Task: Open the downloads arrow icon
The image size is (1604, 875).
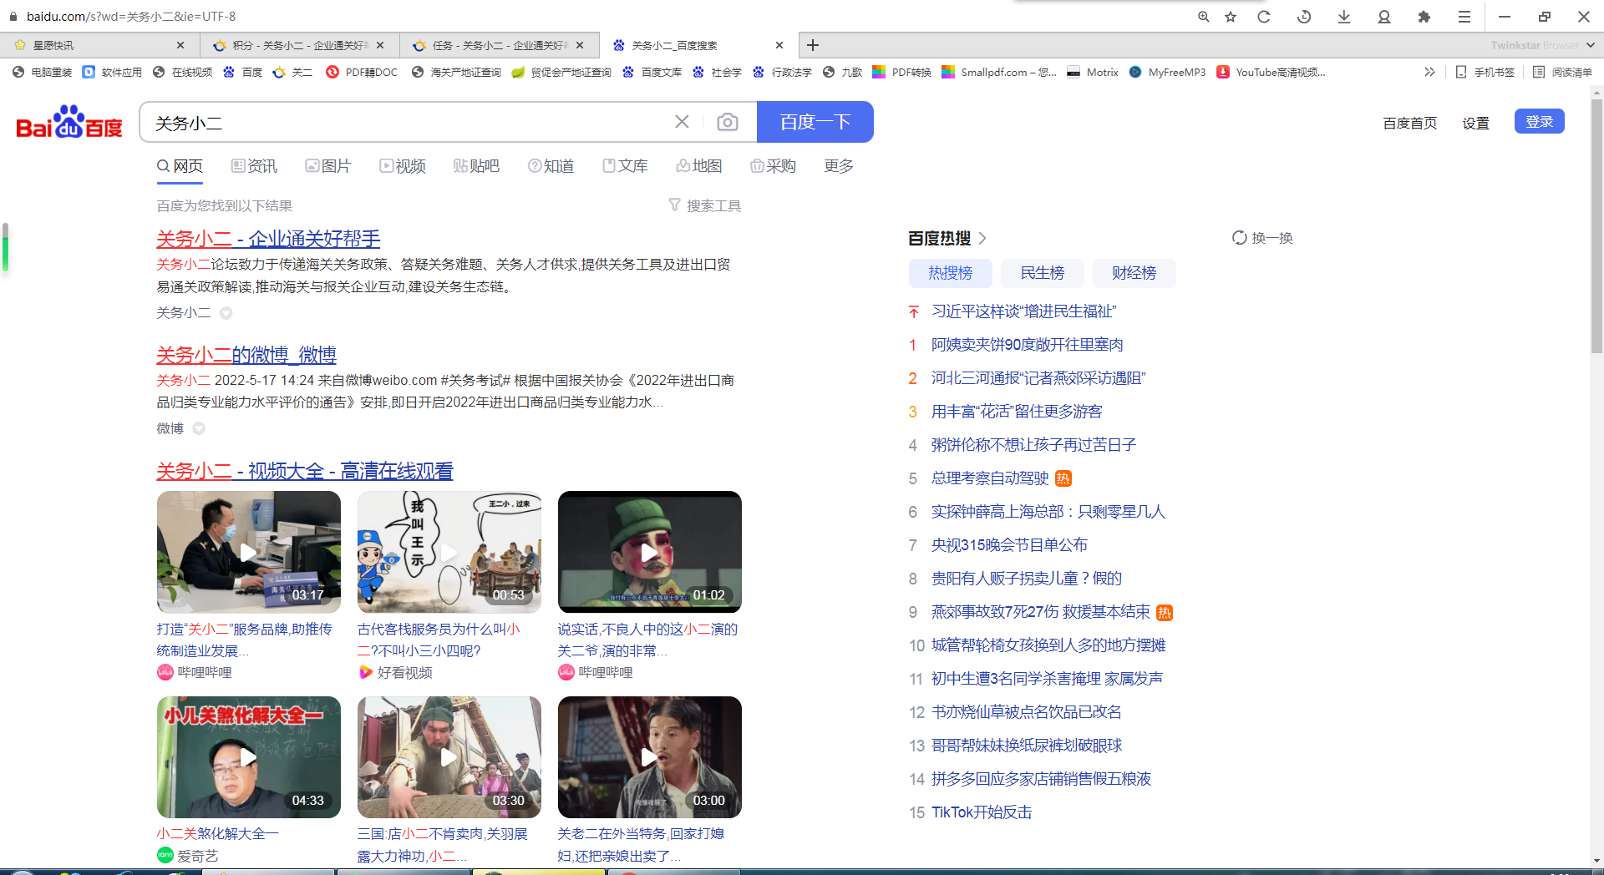Action: pos(1344,17)
